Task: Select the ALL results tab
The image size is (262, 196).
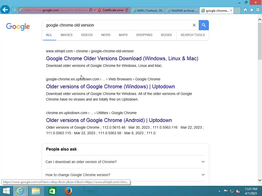Action: point(49,35)
